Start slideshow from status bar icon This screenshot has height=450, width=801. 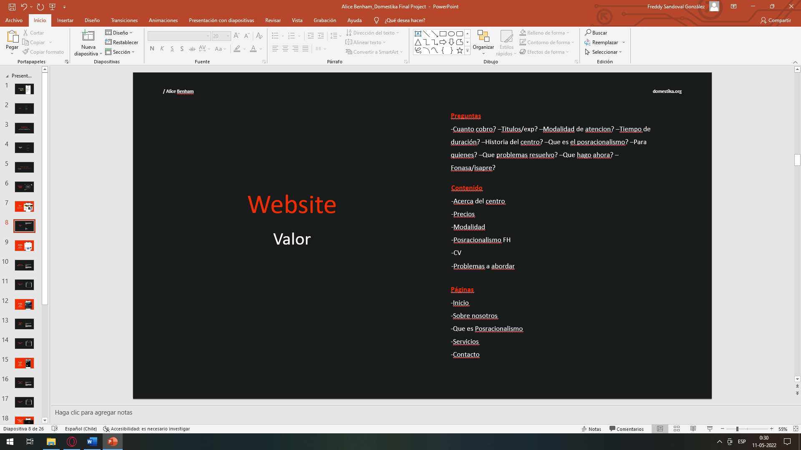710,429
